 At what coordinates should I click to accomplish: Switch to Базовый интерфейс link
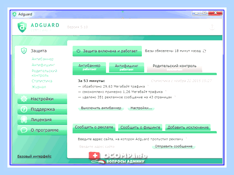(x=34, y=156)
